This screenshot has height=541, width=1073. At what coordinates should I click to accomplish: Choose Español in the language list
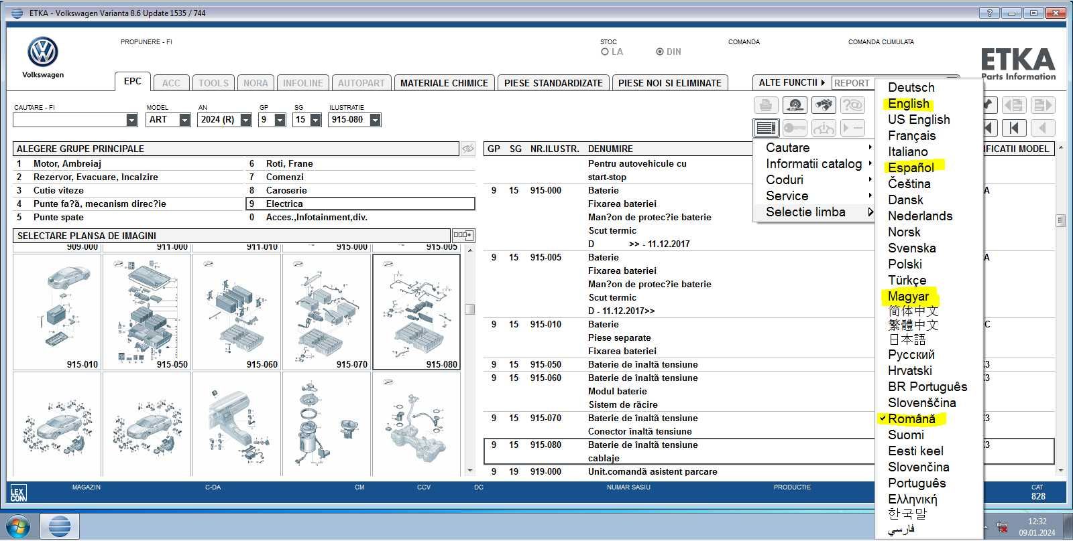(911, 167)
